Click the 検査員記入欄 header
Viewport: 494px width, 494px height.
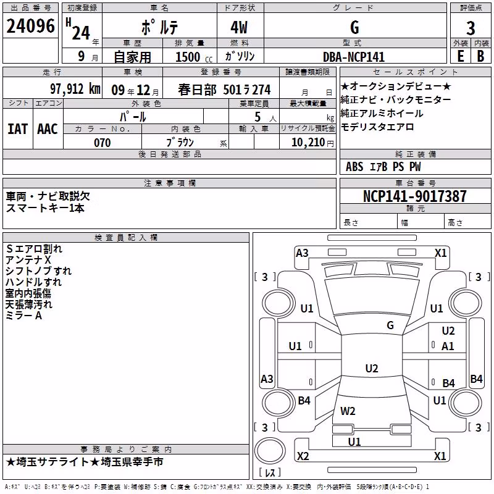point(126,238)
